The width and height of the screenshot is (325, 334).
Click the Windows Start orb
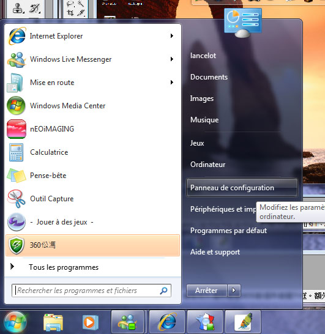pos(15,322)
